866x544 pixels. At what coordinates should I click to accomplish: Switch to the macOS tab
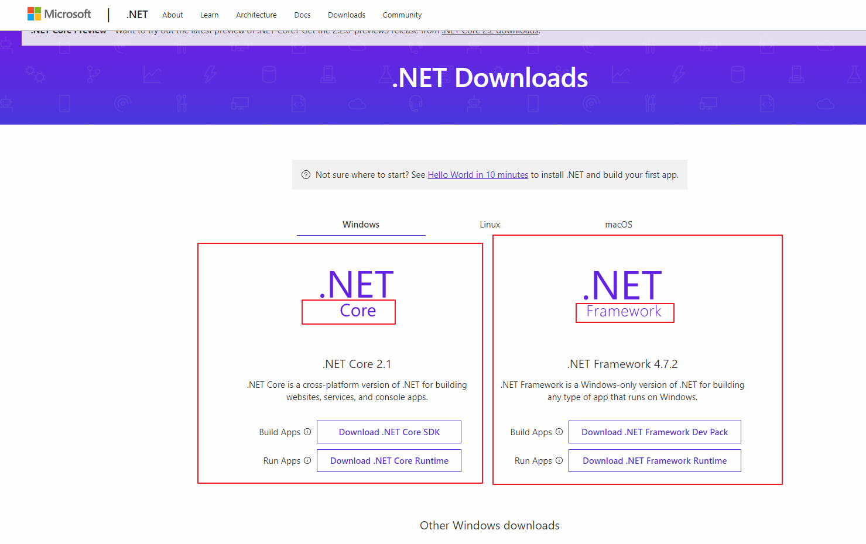(618, 224)
